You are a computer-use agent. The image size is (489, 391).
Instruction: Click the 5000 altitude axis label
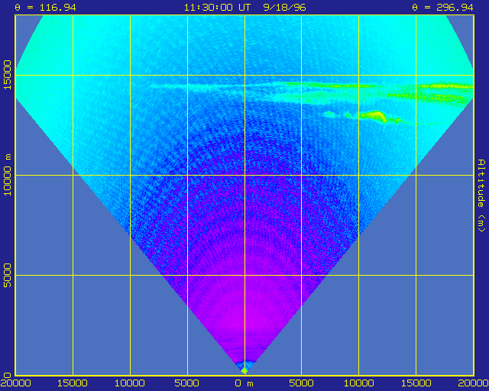coord(7,276)
